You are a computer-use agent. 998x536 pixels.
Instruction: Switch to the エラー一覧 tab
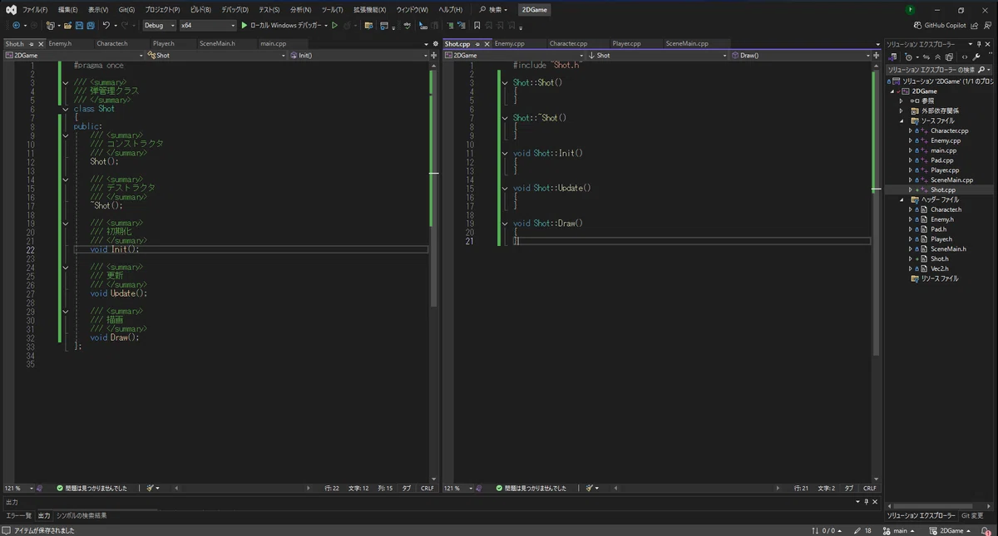click(x=18, y=515)
